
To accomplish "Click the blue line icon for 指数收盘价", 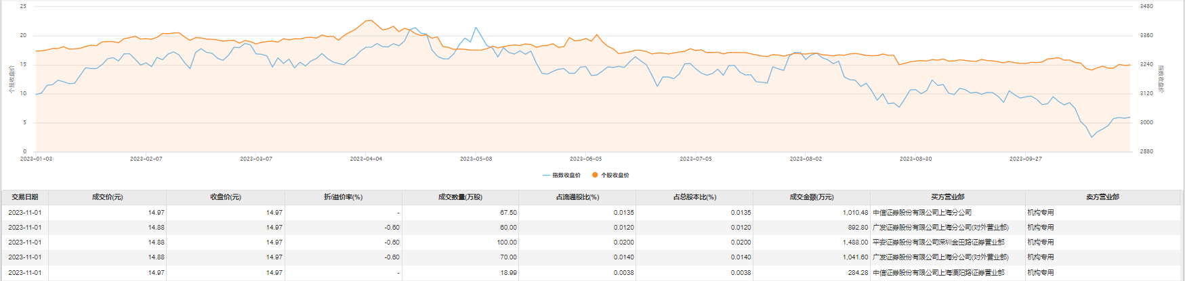I will pyautogui.click(x=546, y=176).
